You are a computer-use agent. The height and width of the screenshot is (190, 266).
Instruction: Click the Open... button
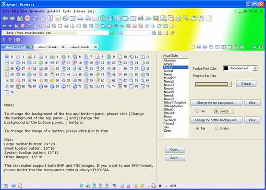point(175,150)
